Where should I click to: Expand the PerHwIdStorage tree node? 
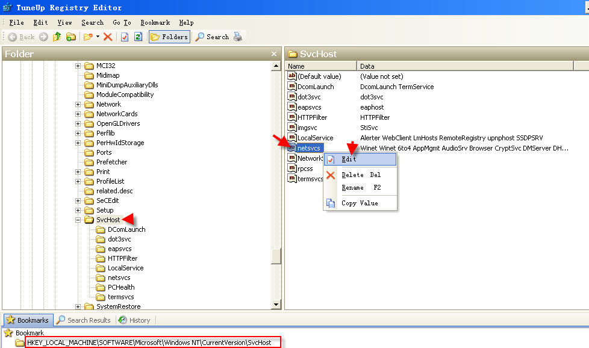tap(78, 143)
